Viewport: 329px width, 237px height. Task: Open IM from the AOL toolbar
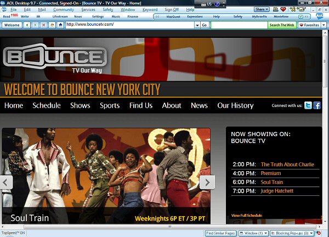38,16
